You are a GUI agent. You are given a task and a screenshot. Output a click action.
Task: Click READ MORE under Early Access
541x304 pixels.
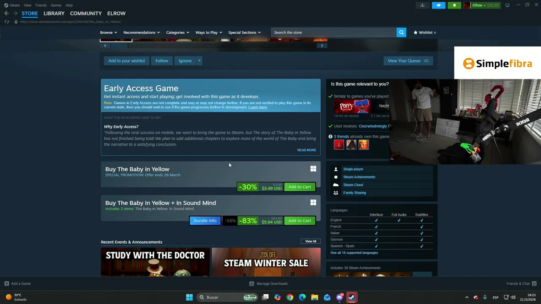[x=306, y=150]
